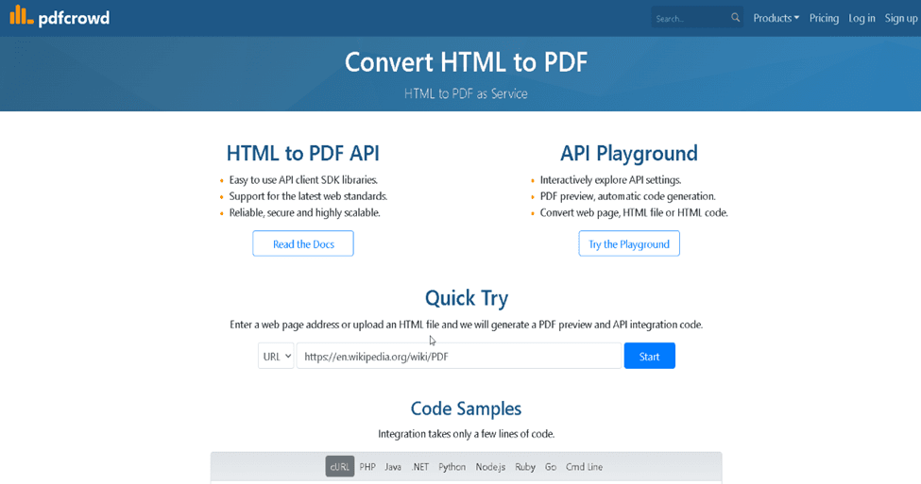Click the Quick Try heading
Image resolution: width=921 pixels, height=484 pixels.
point(467,298)
